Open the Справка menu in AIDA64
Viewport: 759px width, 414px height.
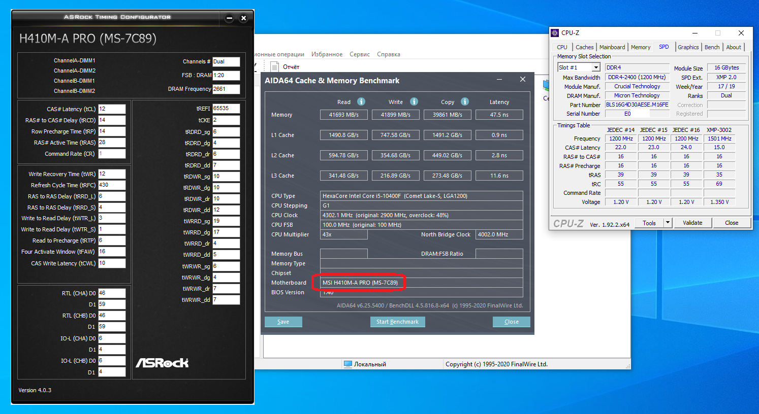[389, 54]
